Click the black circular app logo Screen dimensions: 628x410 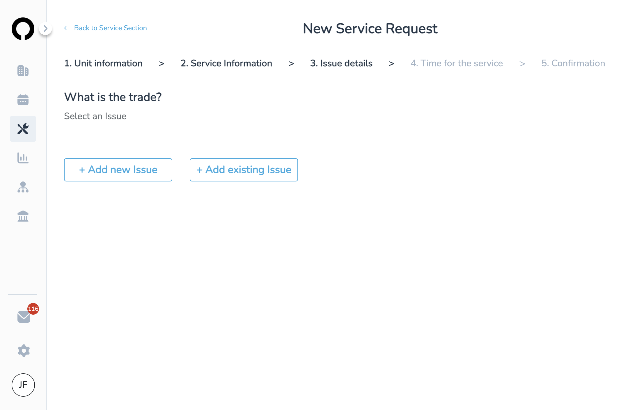(23, 29)
